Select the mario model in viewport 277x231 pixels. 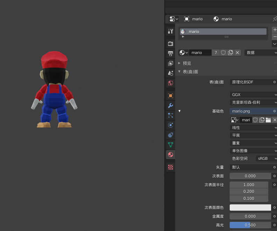(54, 89)
